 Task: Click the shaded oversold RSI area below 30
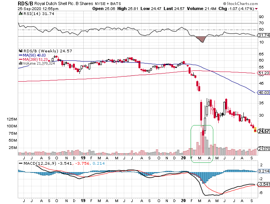point(201,39)
